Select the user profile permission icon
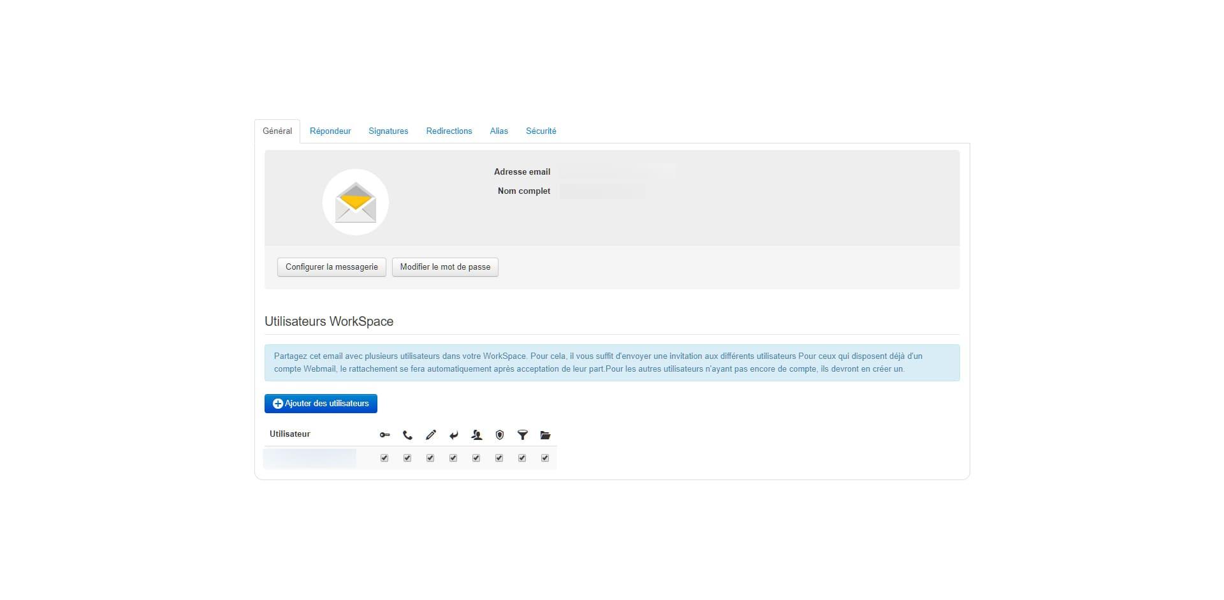Viewport: 1224px width, 600px height. tap(476, 435)
